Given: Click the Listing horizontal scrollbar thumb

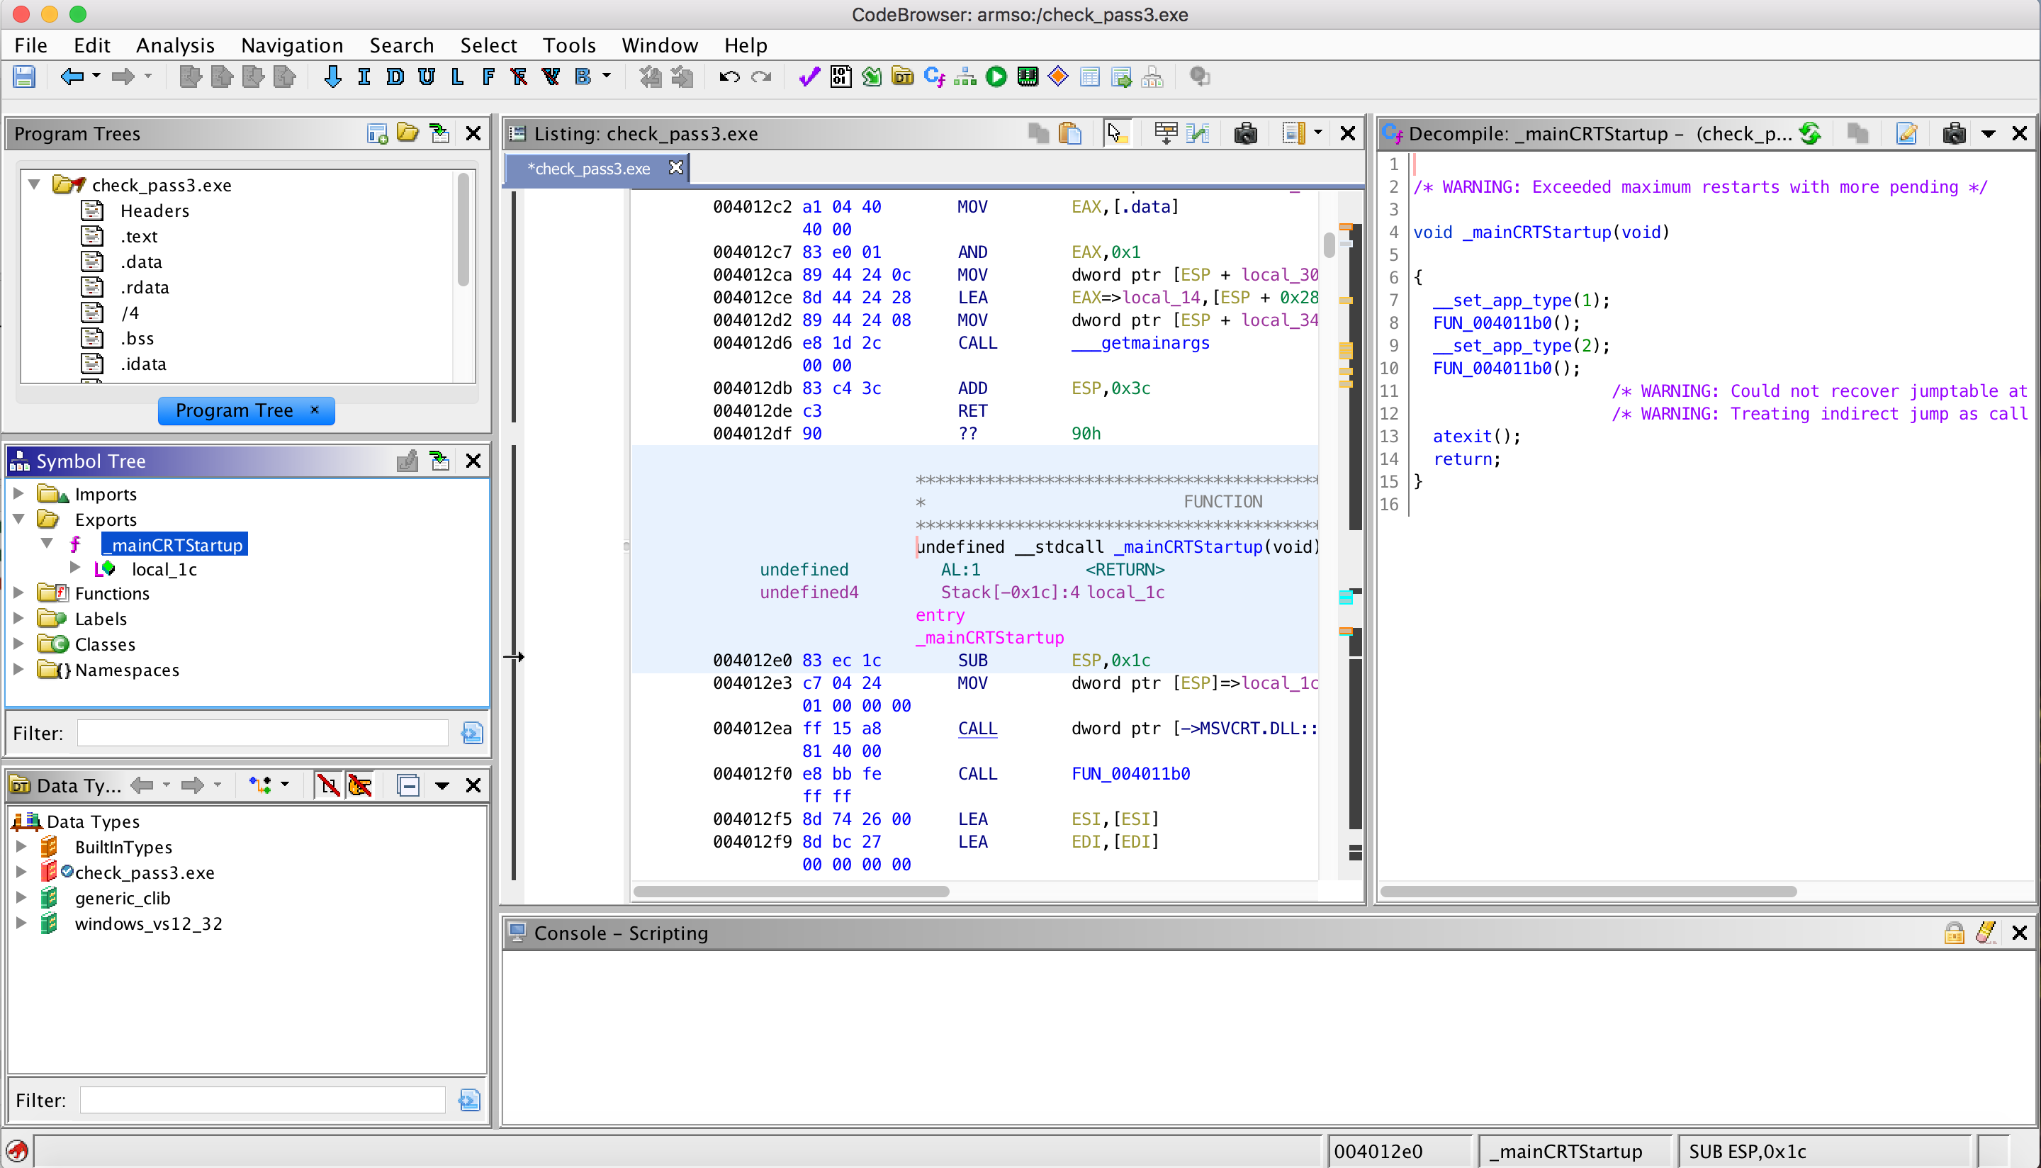Looking at the screenshot, I should point(791,892).
